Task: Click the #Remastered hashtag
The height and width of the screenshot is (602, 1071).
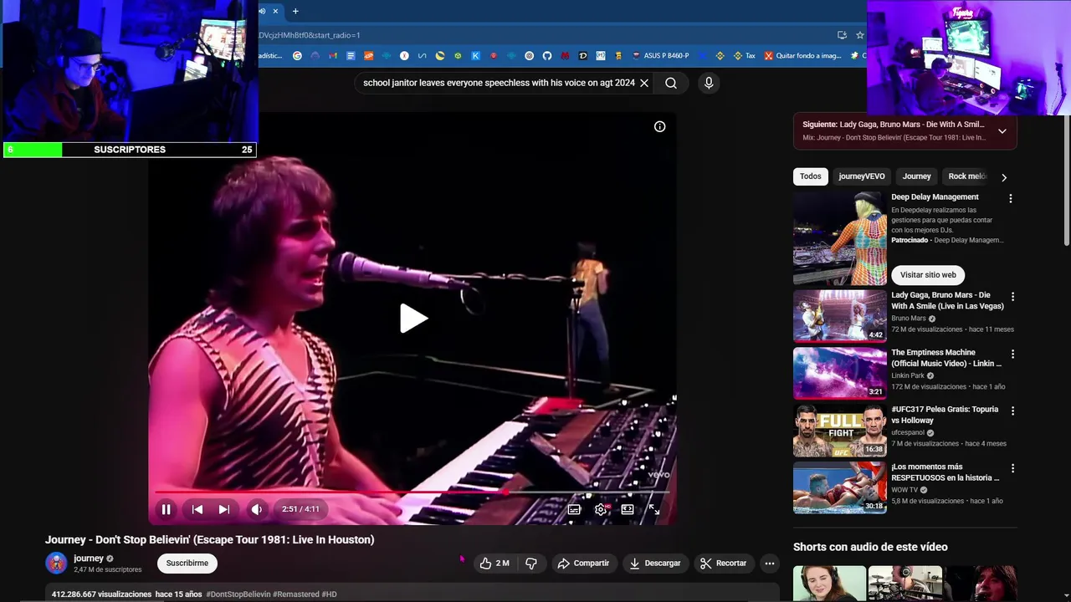Action: (295, 594)
